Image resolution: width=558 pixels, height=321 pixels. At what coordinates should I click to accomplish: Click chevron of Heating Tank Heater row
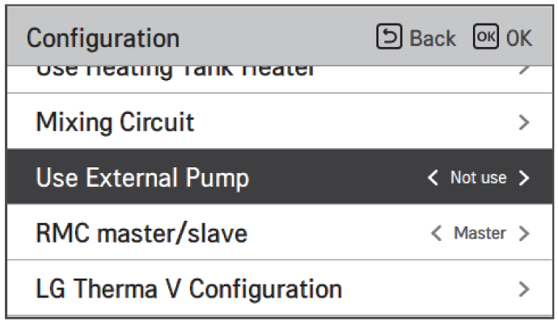[x=524, y=70]
